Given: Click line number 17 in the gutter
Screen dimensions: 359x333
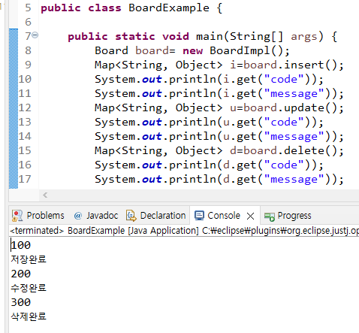Looking at the screenshot, I should click(25, 179).
